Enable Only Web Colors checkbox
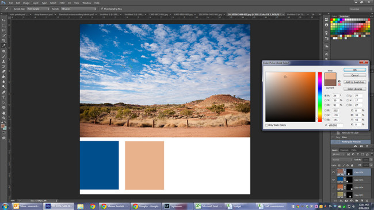The image size is (374, 210). click(266, 125)
